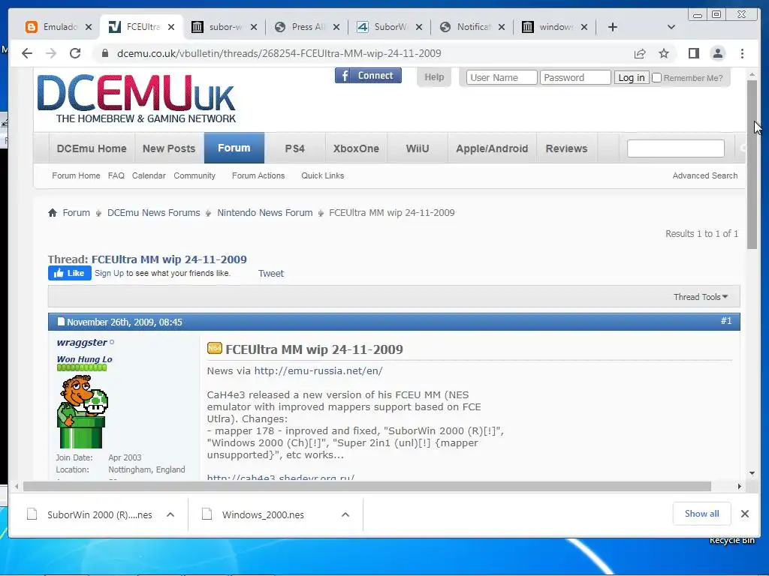Click the Help button
Image resolution: width=769 pixels, height=576 pixels.
(x=434, y=77)
